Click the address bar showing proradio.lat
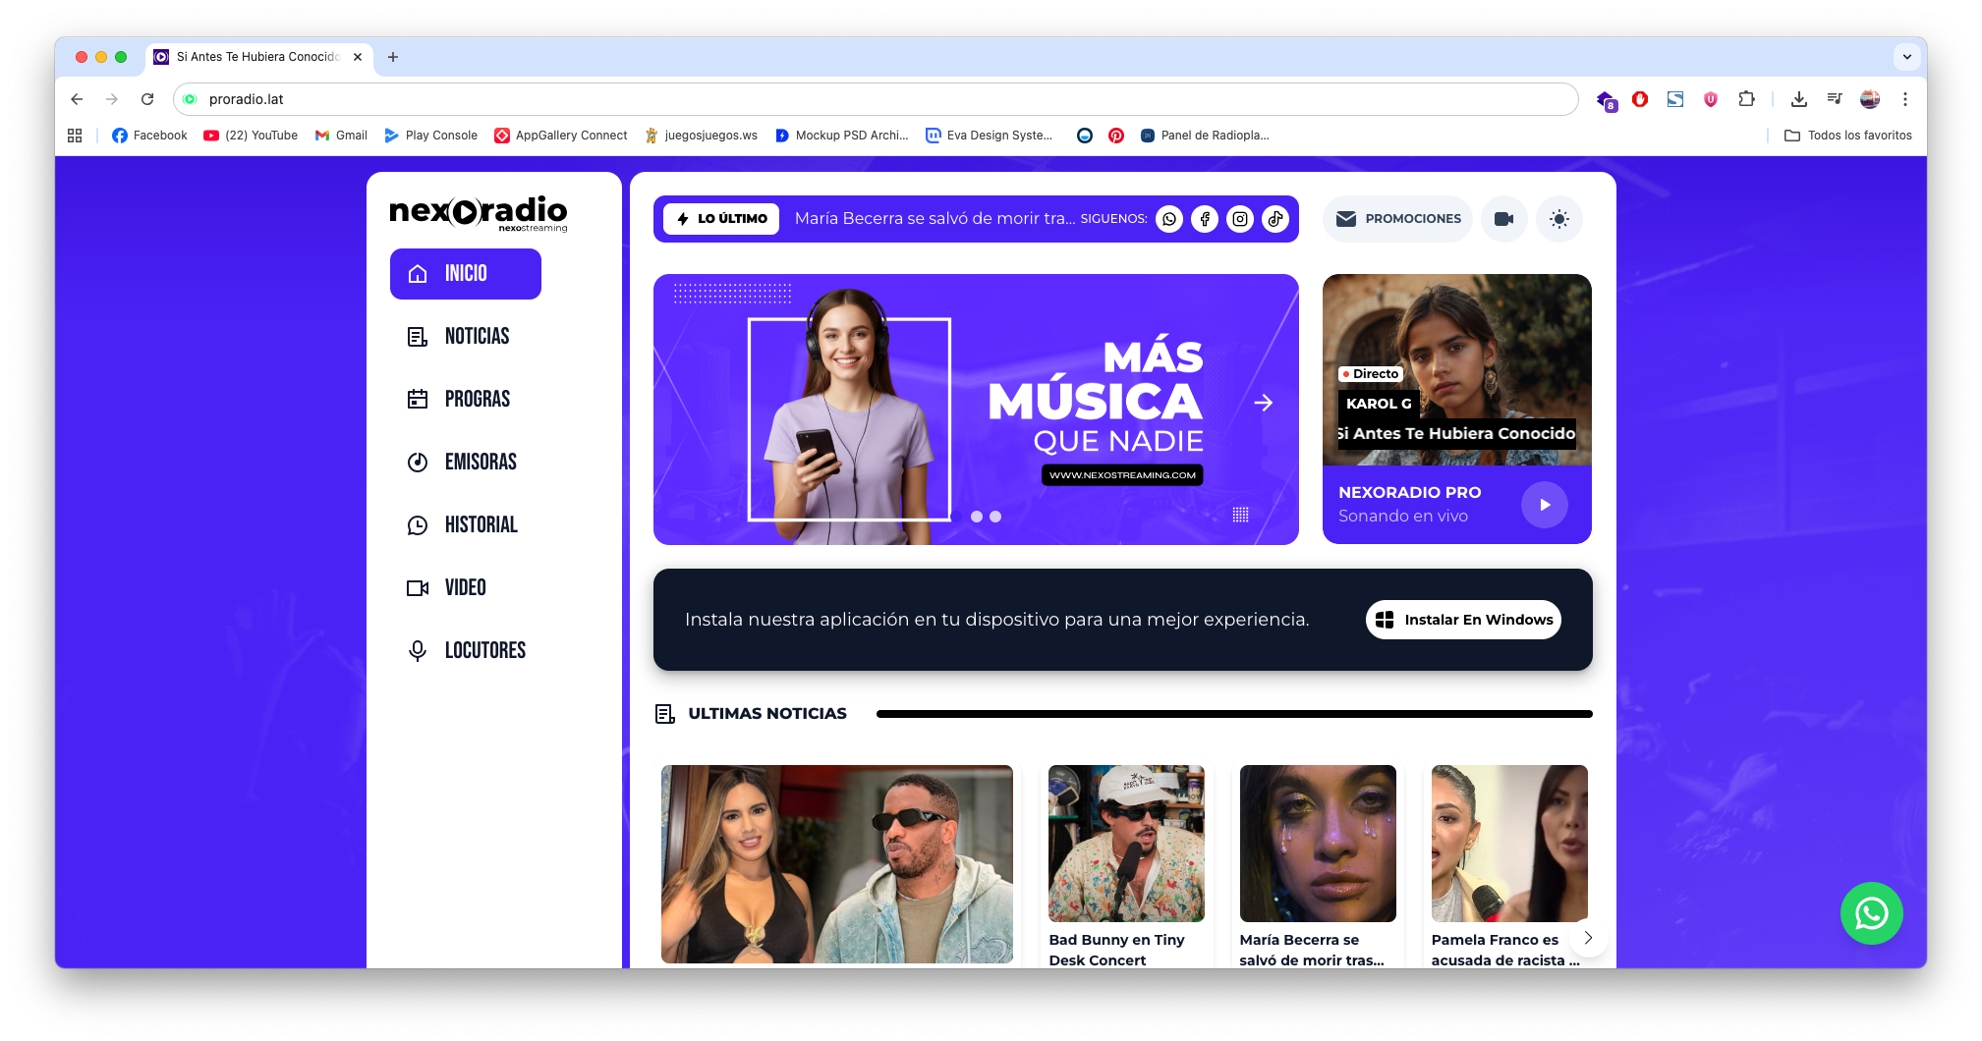The image size is (1982, 1041). pos(875,99)
